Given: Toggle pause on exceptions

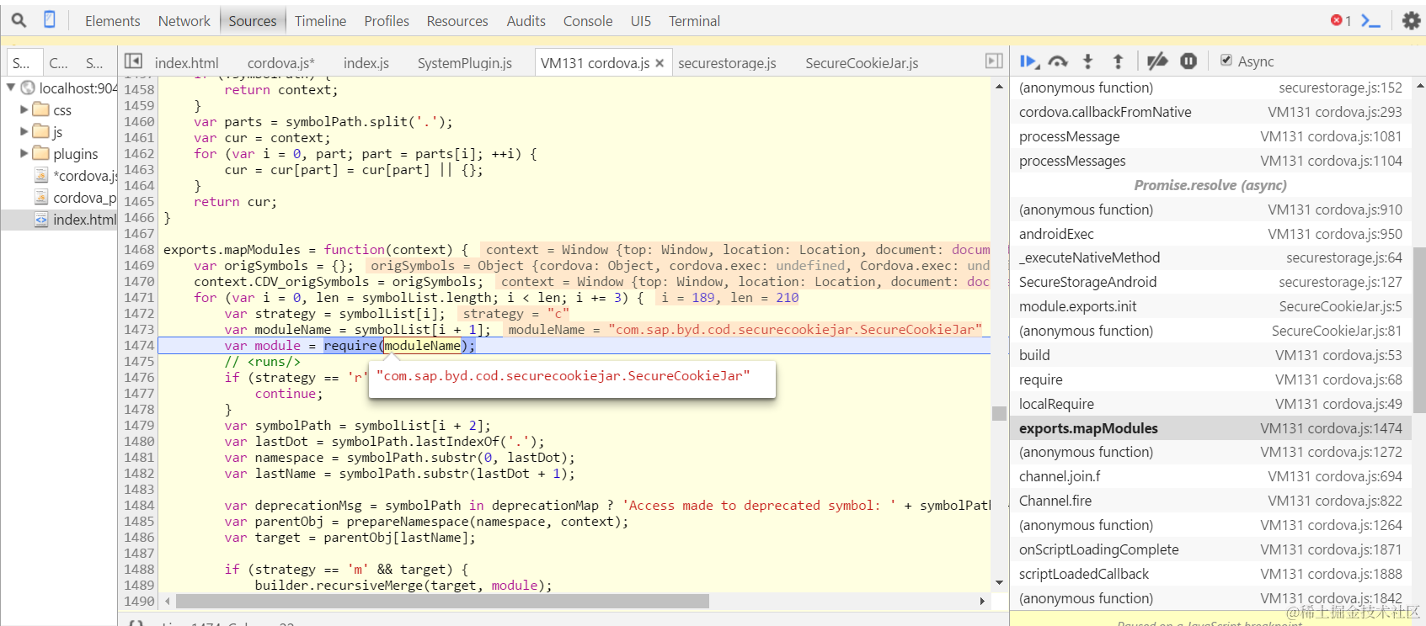Looking at the screenshot, I should click(1188, 61).
